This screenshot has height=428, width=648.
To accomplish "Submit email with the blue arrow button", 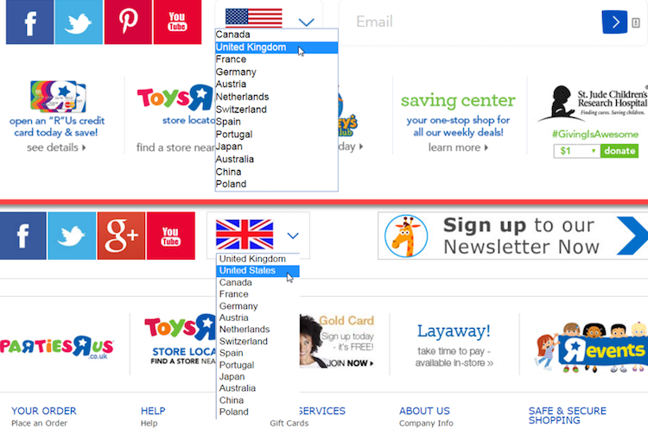I will (x=614, y=22).
